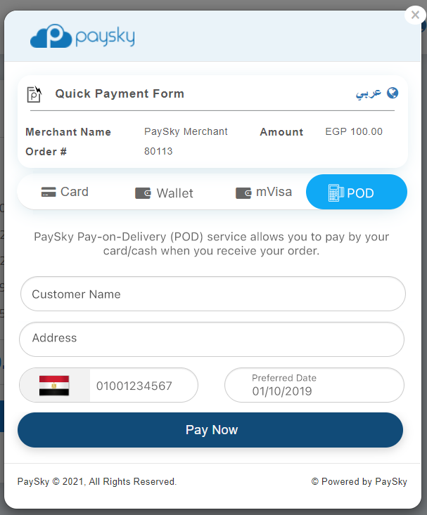Screen dimensions: 427x515
Task: Click the Quick Payment Form document icon
Action: click(x=34, y=94)
